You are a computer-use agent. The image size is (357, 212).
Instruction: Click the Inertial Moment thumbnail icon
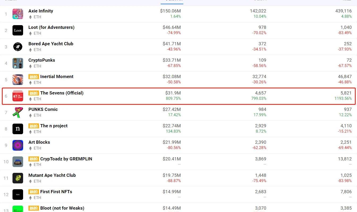point(18,80)
